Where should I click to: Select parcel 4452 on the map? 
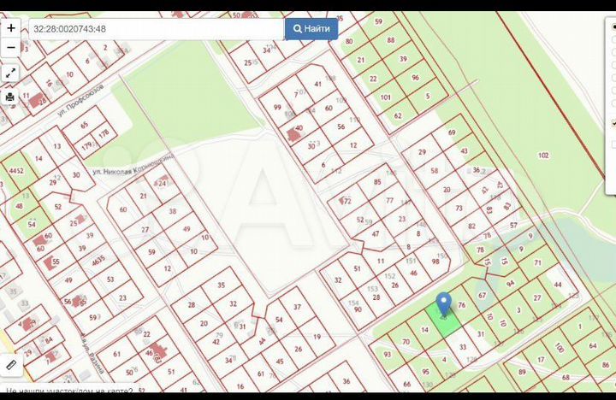(x=16, y=171)
